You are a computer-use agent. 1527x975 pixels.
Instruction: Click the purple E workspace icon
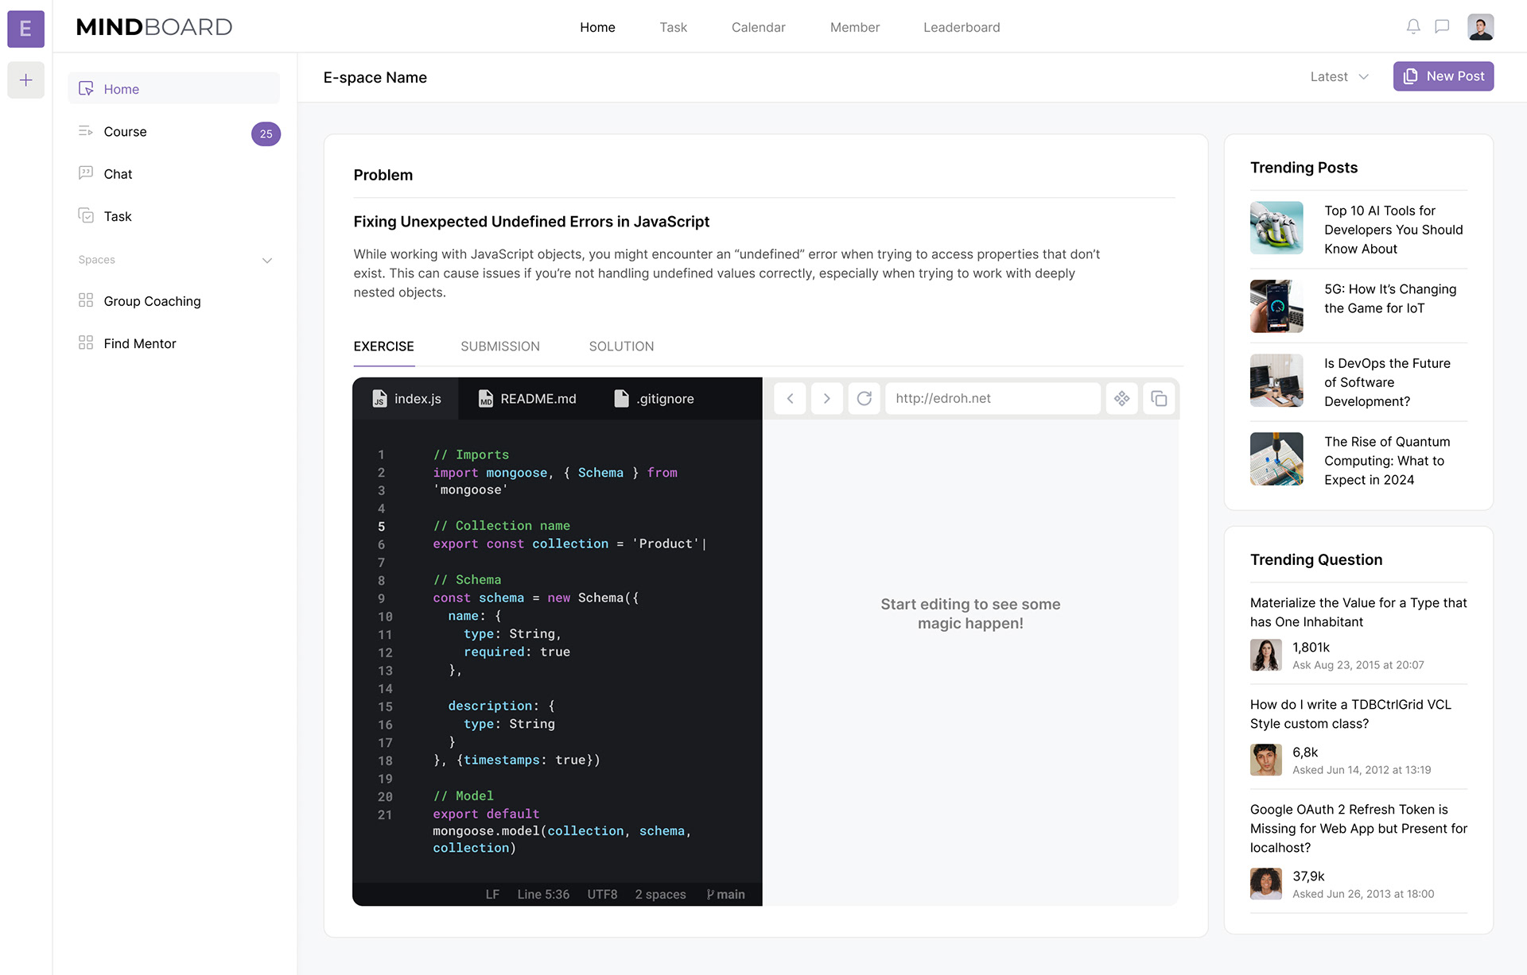tap(25, 29)
